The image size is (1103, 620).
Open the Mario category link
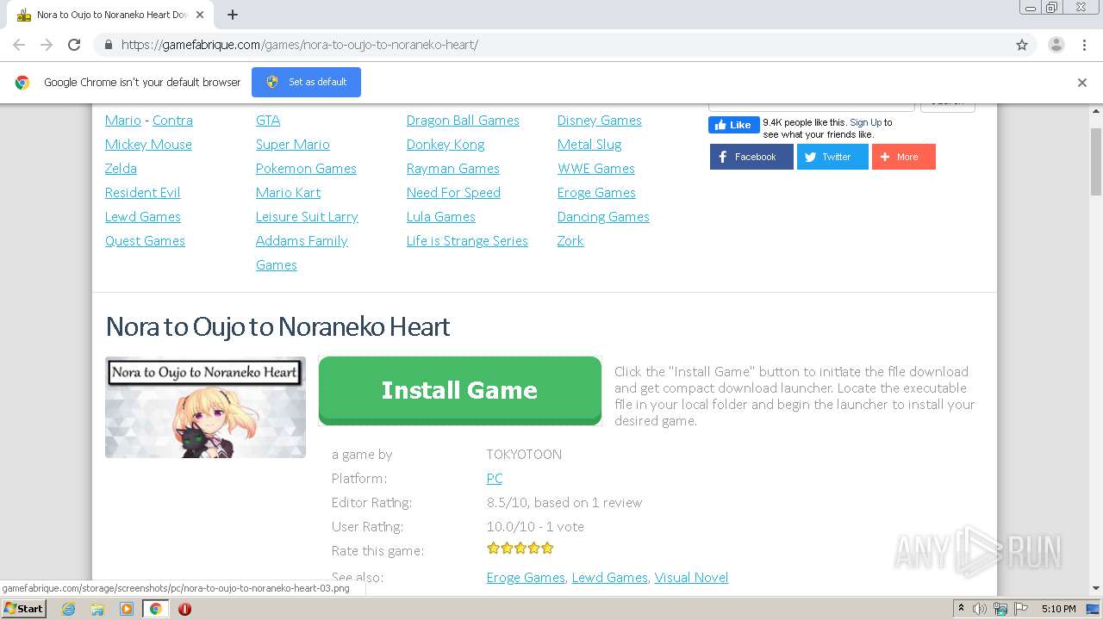123,121
